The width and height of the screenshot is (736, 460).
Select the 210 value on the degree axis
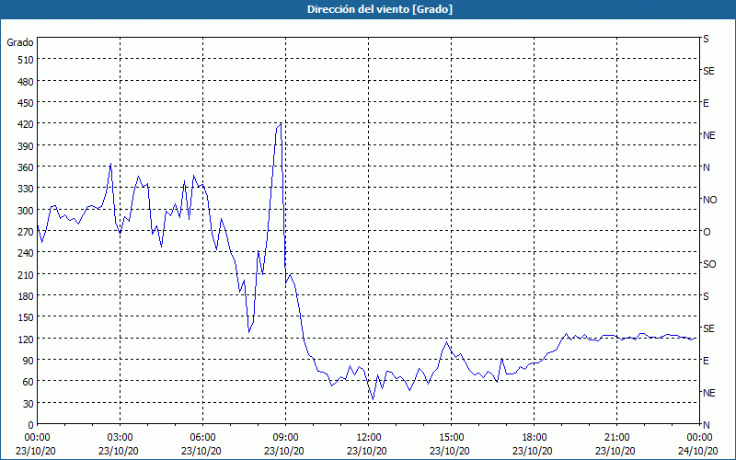coord(26,274)
